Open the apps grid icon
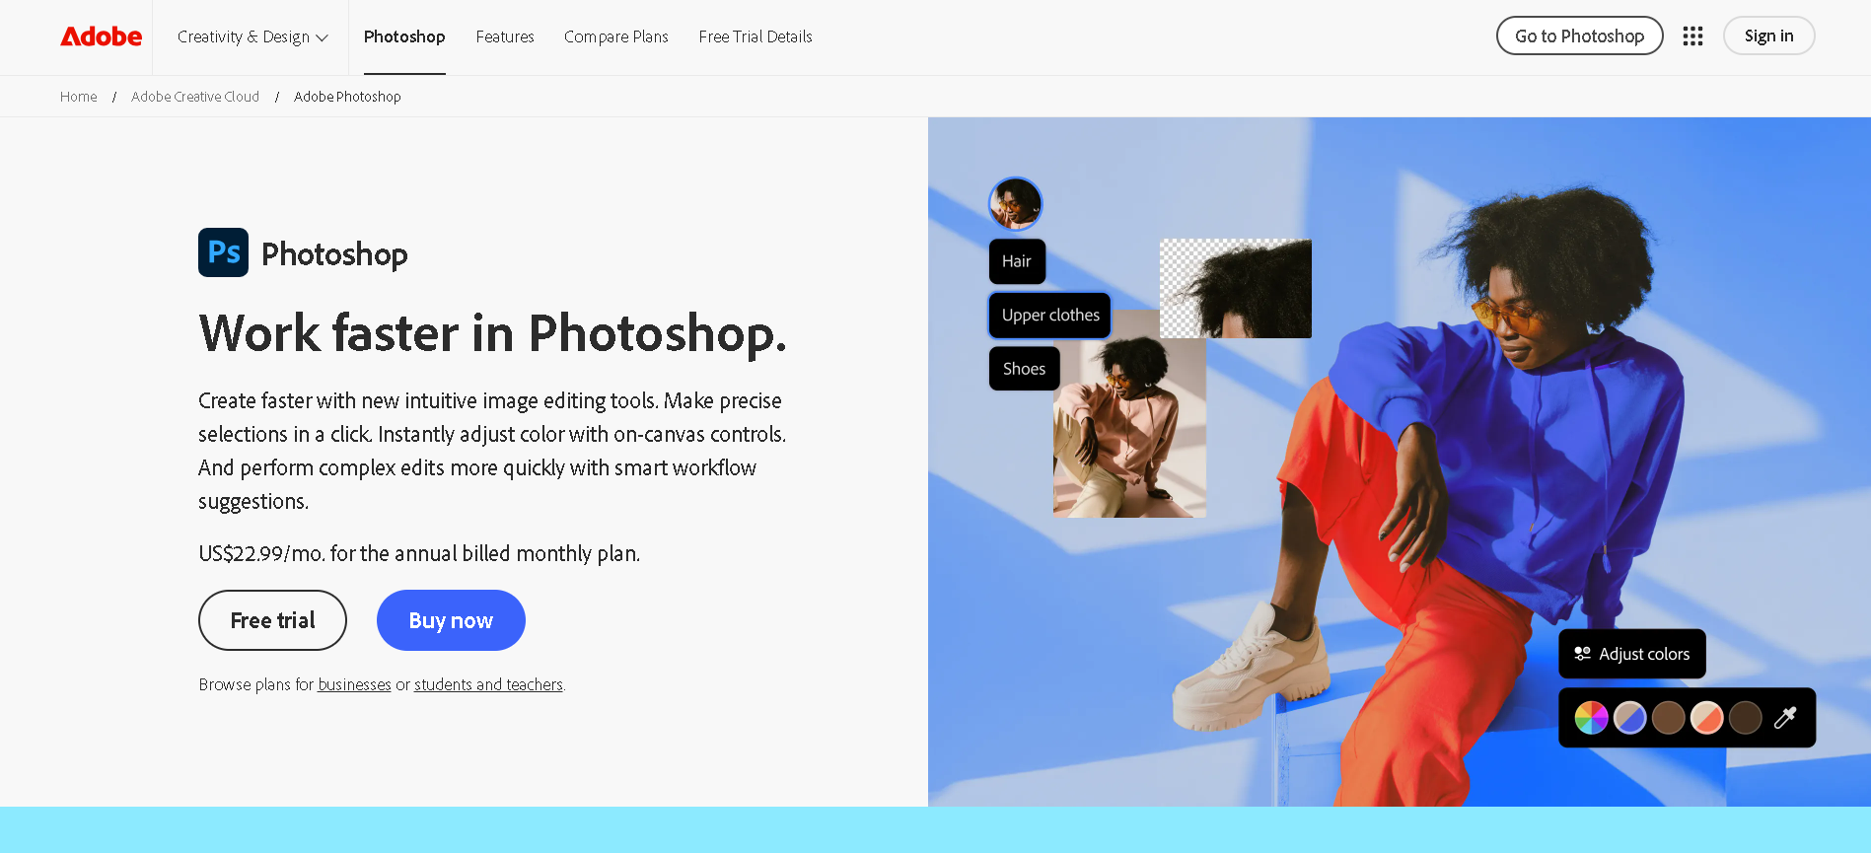Screen dimensions: 1871x853 coord(1692,36)
